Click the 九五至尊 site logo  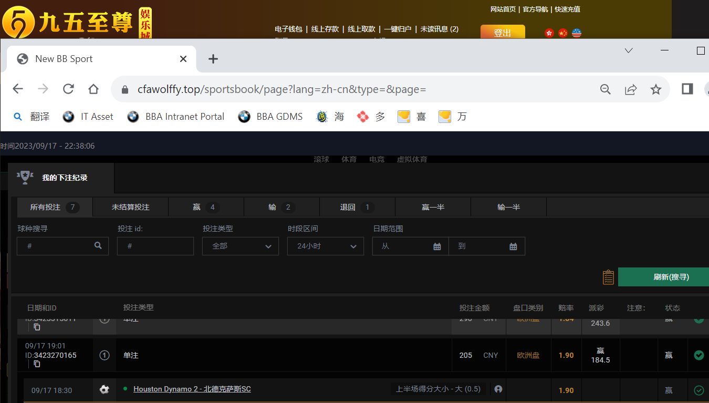pos(77,22)
